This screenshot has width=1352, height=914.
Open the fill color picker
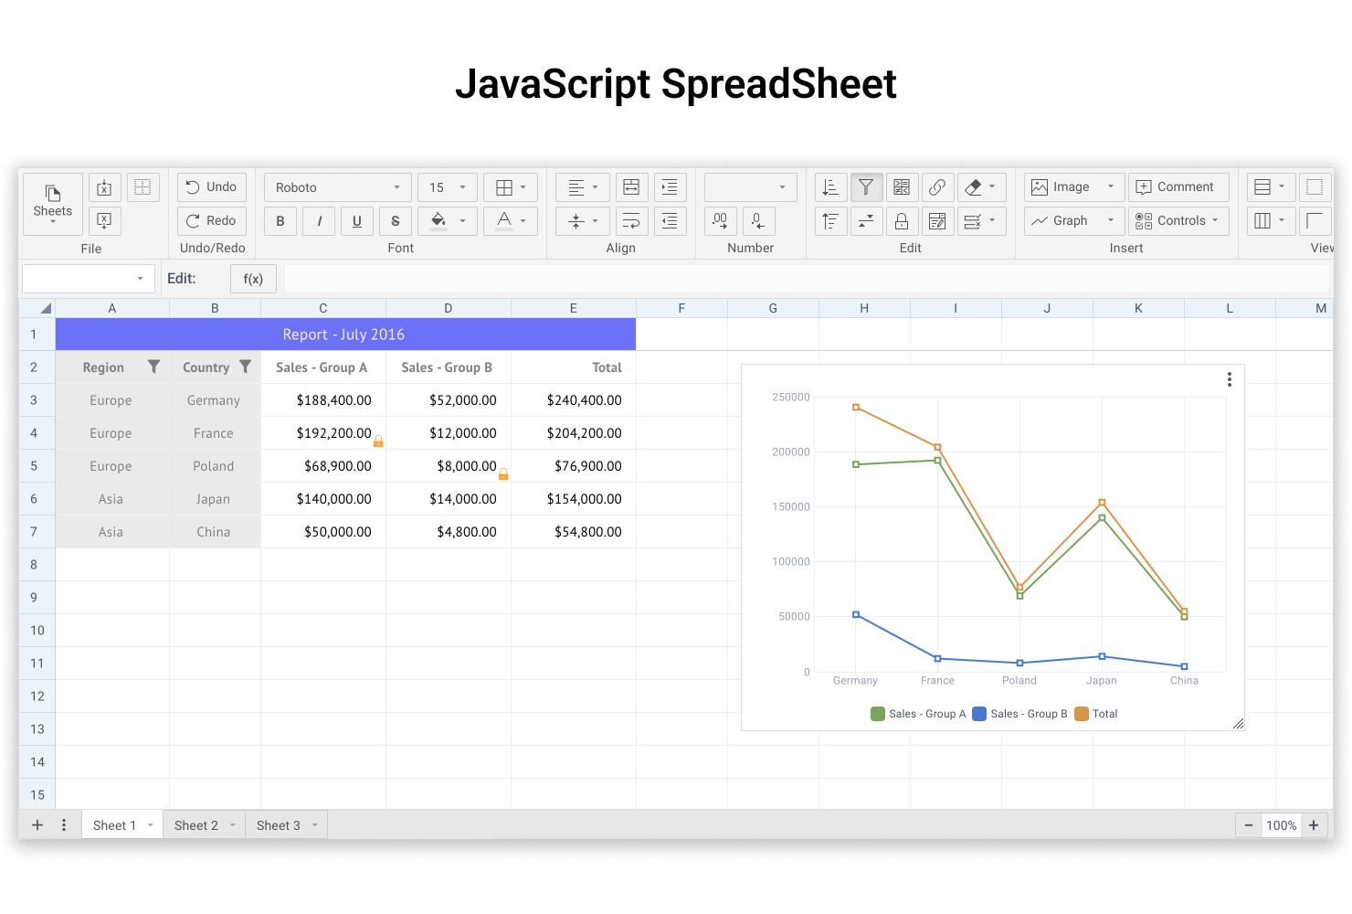click(448, 220)
